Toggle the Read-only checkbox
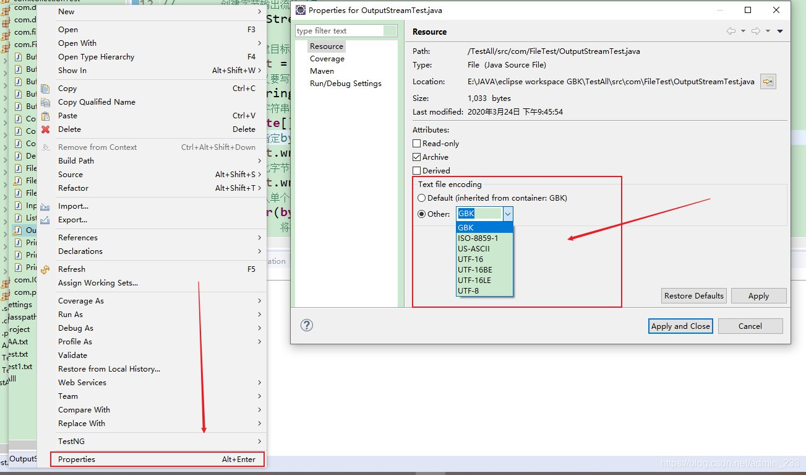This screenshot has width=806, height=475. coord(416,144)
